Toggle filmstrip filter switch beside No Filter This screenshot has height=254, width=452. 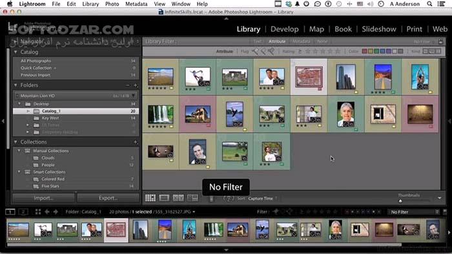pos(445,212)
